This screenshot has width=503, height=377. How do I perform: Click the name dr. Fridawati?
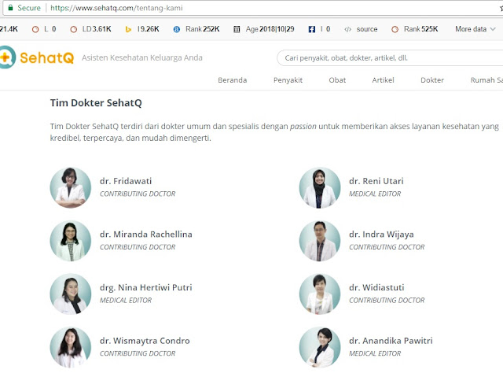tap(126, 181)
